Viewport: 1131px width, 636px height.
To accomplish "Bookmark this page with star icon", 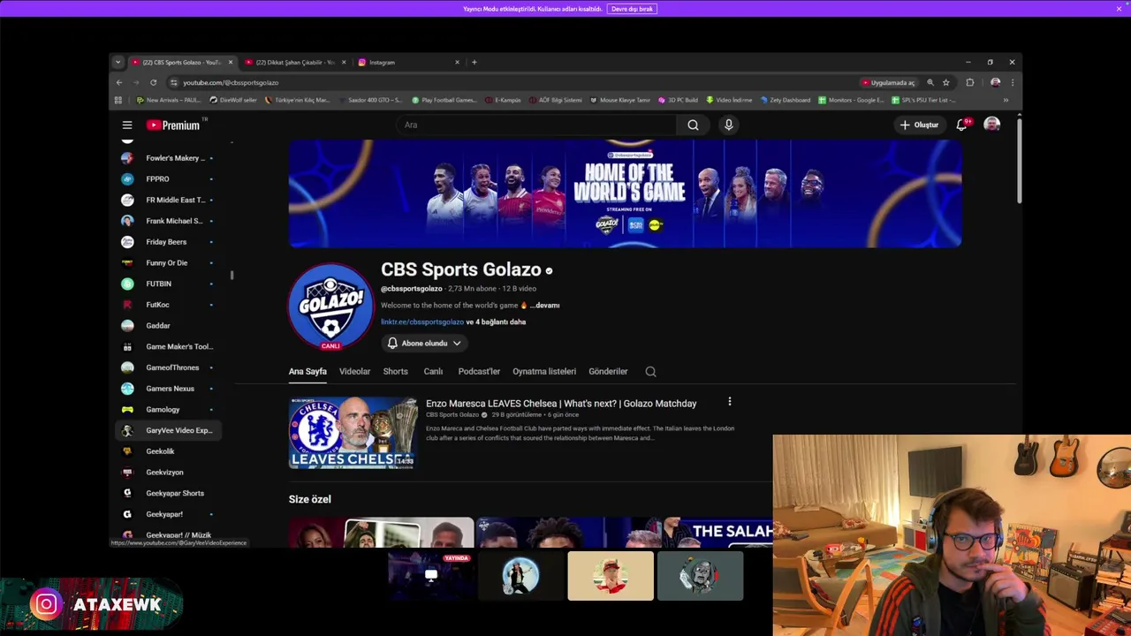I will point(945,82).
